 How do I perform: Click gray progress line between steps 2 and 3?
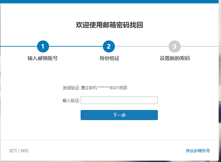click(141, 46)
